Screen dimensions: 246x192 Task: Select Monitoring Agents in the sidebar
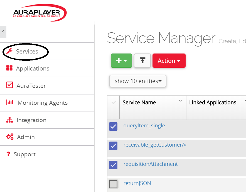(43, 103)
